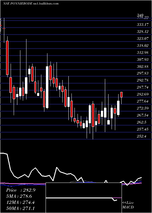This screenshot has width=152, height=213.
Task: Click the 287.74 price axis label
Action: [143, 87]
